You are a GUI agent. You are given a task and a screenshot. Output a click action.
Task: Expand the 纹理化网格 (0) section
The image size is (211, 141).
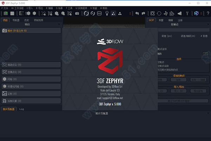31,86
